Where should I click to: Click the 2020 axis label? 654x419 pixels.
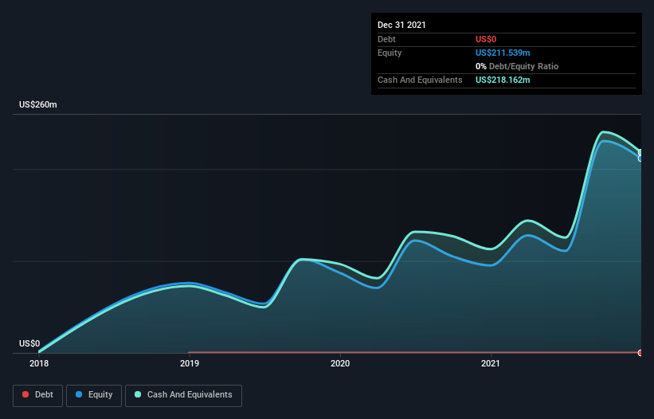coord(340,363)
